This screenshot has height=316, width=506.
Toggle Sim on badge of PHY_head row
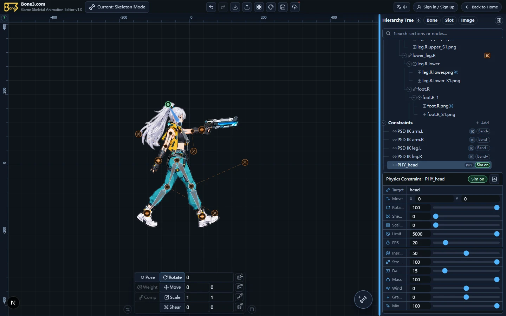(482, 165)
